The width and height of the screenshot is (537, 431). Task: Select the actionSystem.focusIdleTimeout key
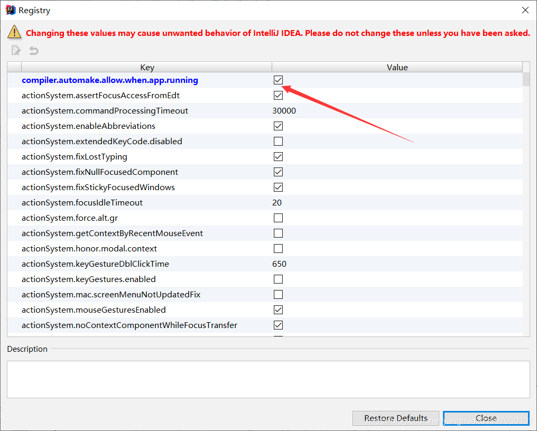(82, 203)
